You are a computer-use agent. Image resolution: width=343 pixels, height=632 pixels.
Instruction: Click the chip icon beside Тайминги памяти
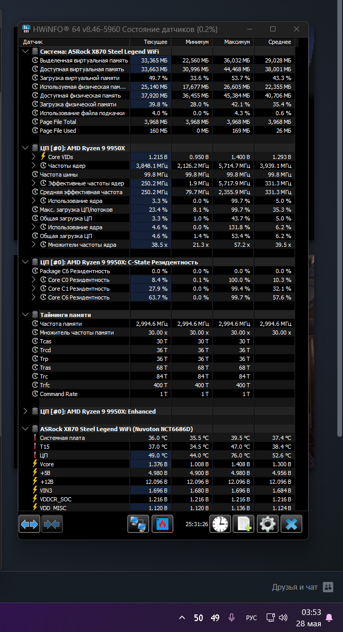click(35, 315)
